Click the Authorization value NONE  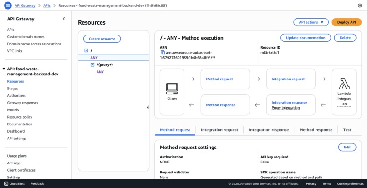[x=165, y=162]
